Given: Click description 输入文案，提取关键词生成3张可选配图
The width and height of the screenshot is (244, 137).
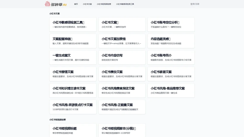Looking at the screenshot, I should pyautogui.click(x=70, y=43).
